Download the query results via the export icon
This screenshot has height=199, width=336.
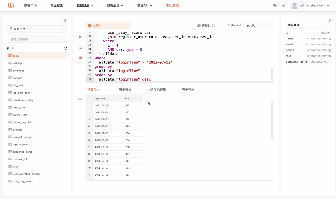[80, 98]
